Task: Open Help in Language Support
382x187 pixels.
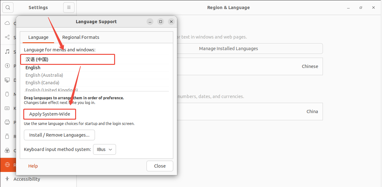Action: click(x=33, y=166)
